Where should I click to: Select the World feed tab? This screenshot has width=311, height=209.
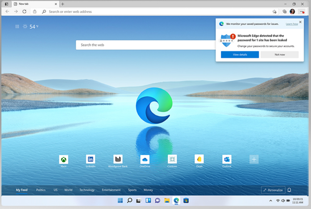[68, 190]
